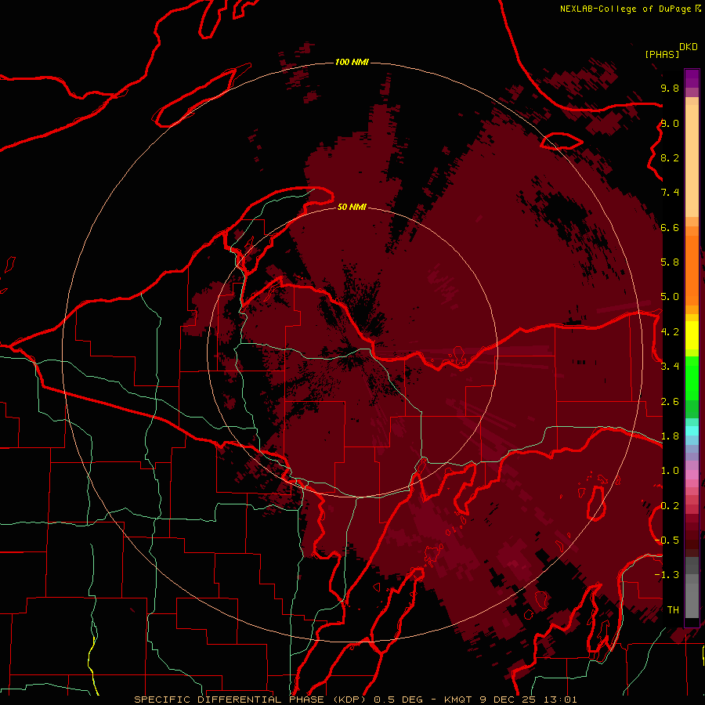The height and width of the screenshot is (705, 705).
Task: Click the [PHAS] legend label
Action: [662, 54]
